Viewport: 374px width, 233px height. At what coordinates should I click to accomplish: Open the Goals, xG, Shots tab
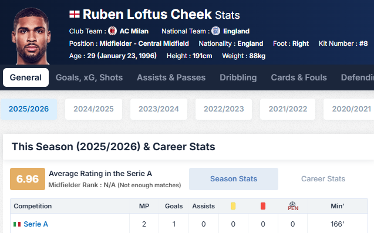click(x=89, y=77)
